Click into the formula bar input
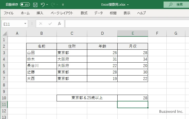Viewport: 189px width, 119px height. [127, 24]
